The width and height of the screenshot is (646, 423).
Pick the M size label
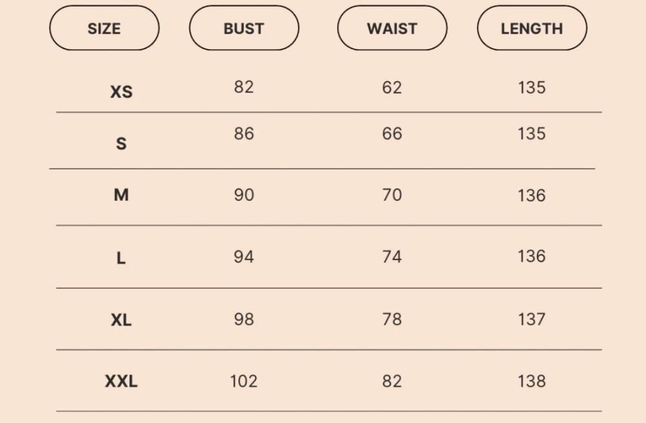pos(121,195)
